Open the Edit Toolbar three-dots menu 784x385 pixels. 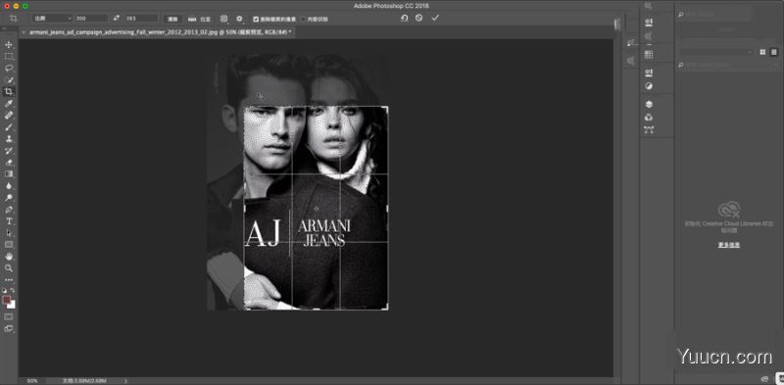click(x=9, y=279)
